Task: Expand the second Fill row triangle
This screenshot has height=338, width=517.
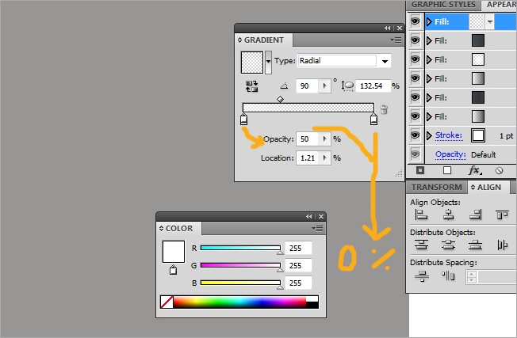Action: [x=429, y=40]
